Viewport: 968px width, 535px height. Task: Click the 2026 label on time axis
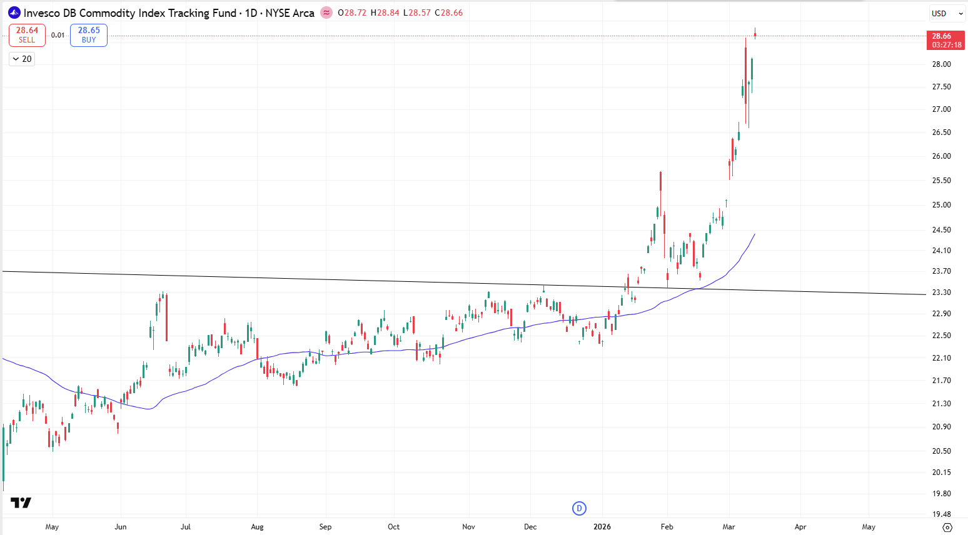[602, 527]
